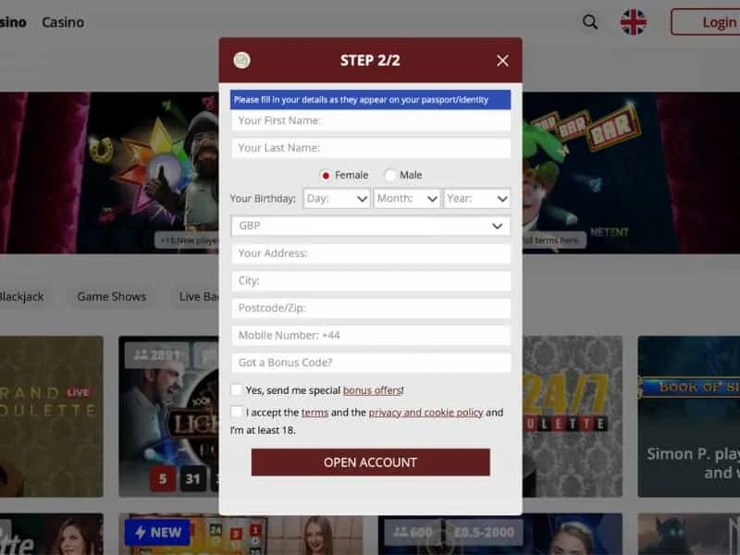
Task: Click the UK flag language icon
Action: click(633, 22)
